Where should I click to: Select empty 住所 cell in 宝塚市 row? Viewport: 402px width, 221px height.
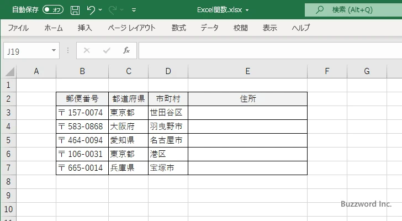tap(247, 168)
